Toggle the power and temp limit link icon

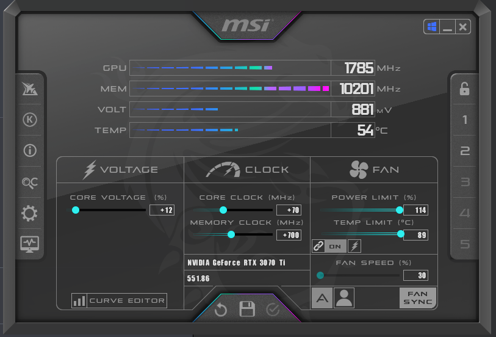318,246
